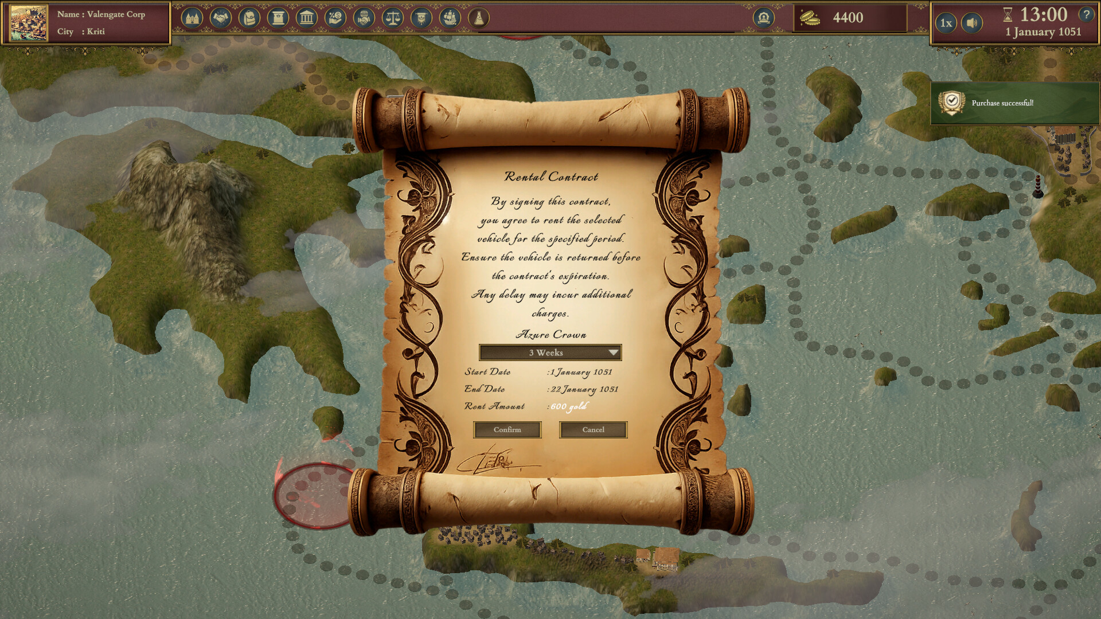Viewport: 1101px width, 619px height.
Task: Open the percent-dollar loan icon
Action: click(x=335, y=18)
